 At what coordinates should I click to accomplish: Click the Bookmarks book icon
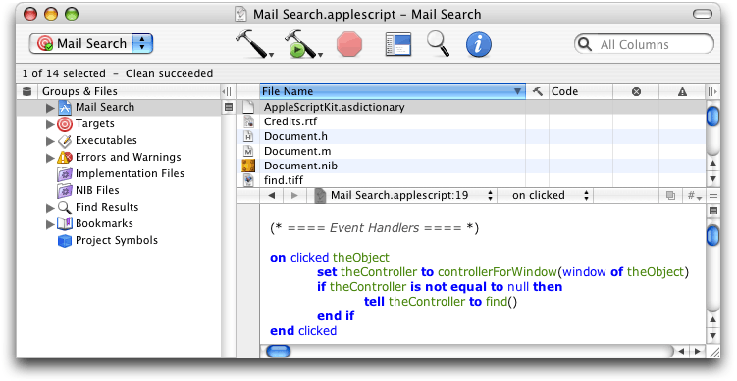click(65, 223)
